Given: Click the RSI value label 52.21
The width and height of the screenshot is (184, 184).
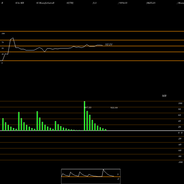Looking at the screenshot, I should point(109,45).
